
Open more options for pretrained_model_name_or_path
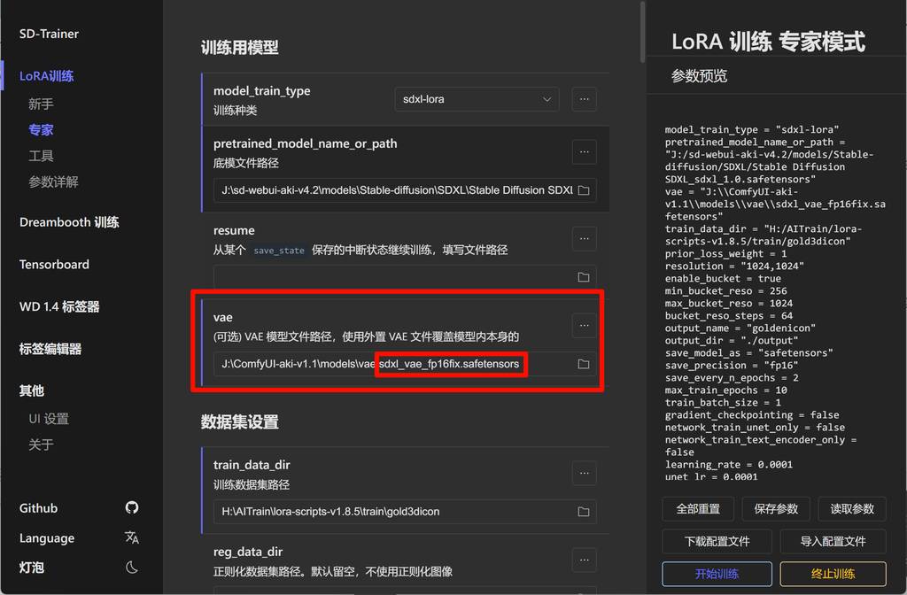584,151
